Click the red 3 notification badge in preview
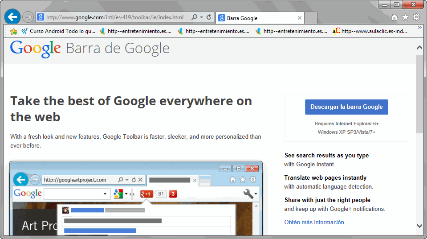 coord(173,194)
